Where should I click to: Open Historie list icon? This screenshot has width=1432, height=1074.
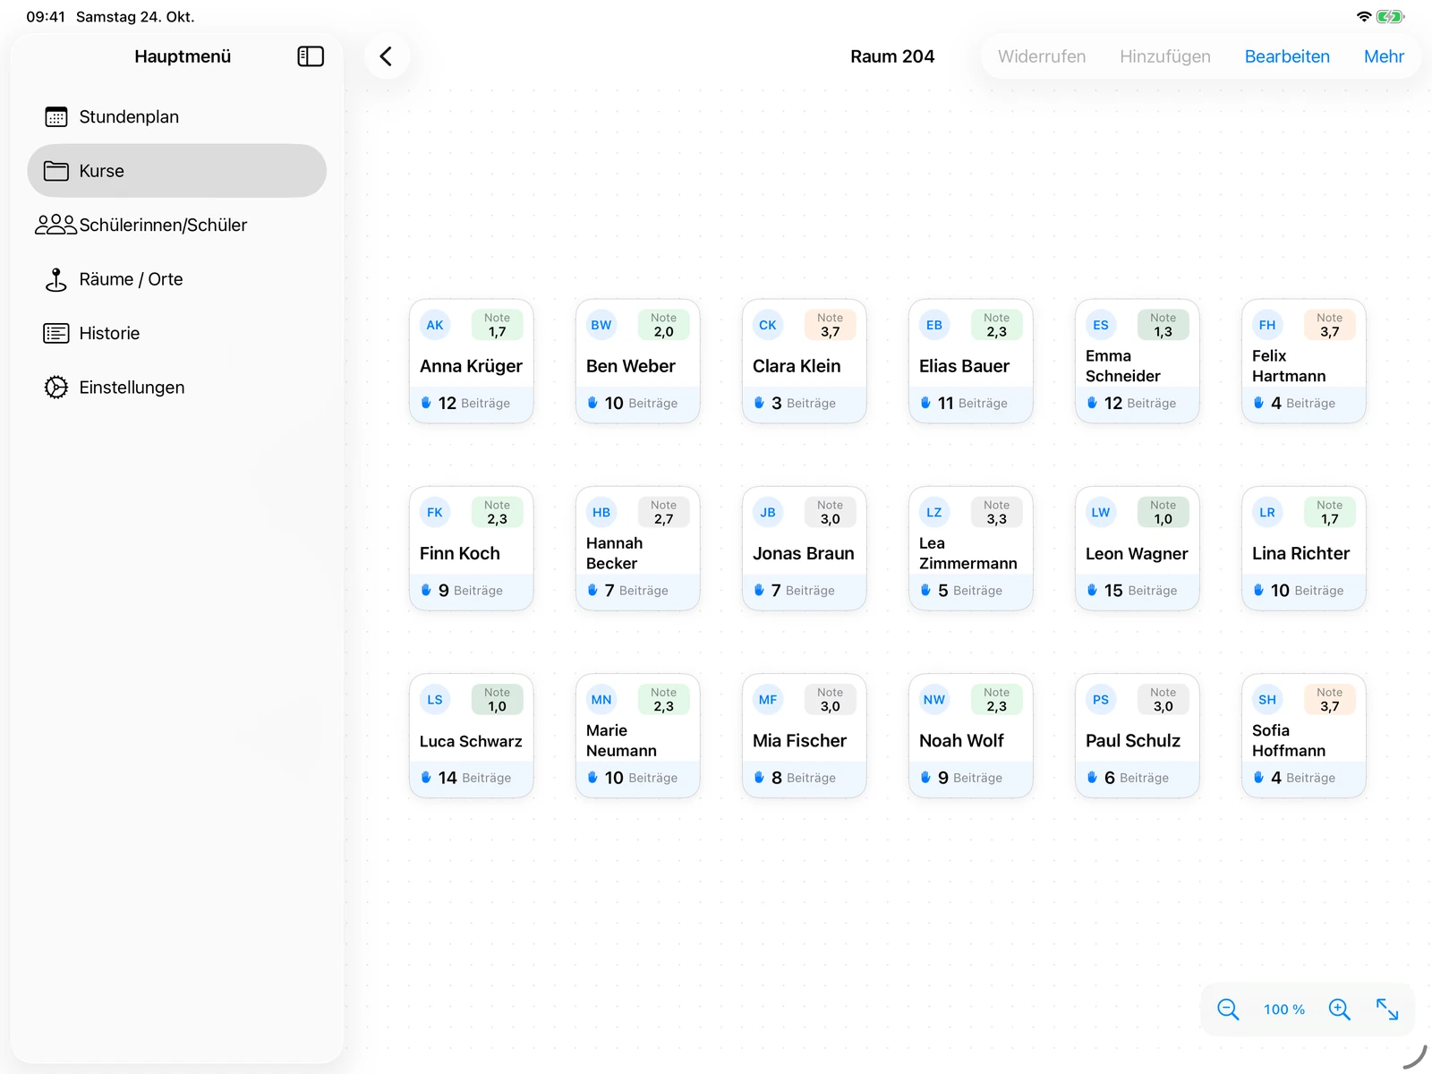pyautogui.click(x=56, y=334)
